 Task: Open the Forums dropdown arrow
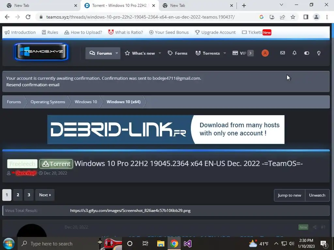[117, 53]
